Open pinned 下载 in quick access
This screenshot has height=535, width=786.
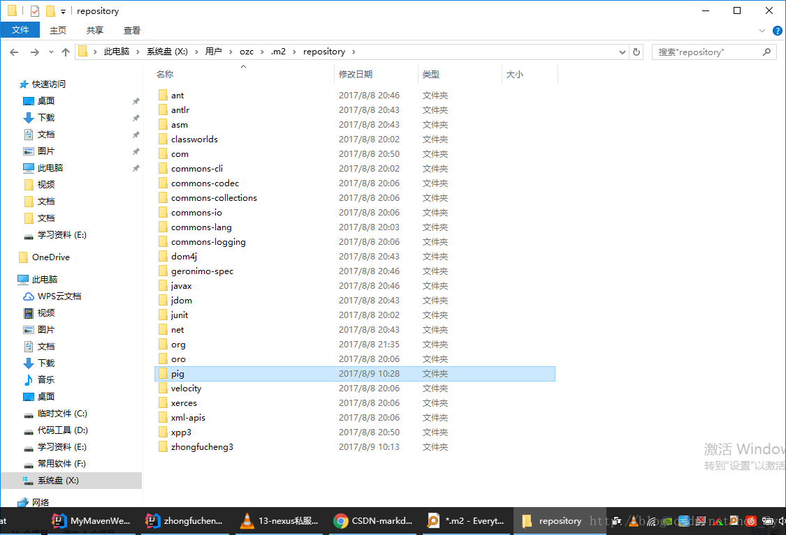tap(45, 118)
